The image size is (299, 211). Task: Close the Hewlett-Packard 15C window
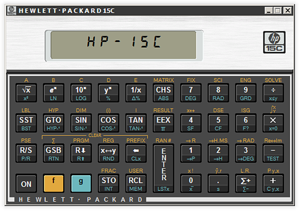point(288,10)
